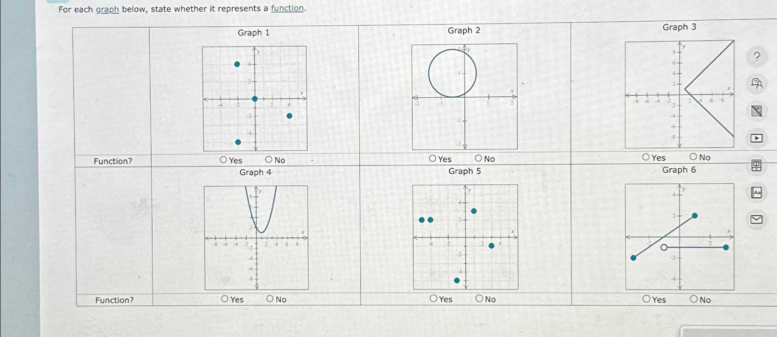Open the help question mark icon
Screen dimensions: 777x337
[x=756, y=56]
